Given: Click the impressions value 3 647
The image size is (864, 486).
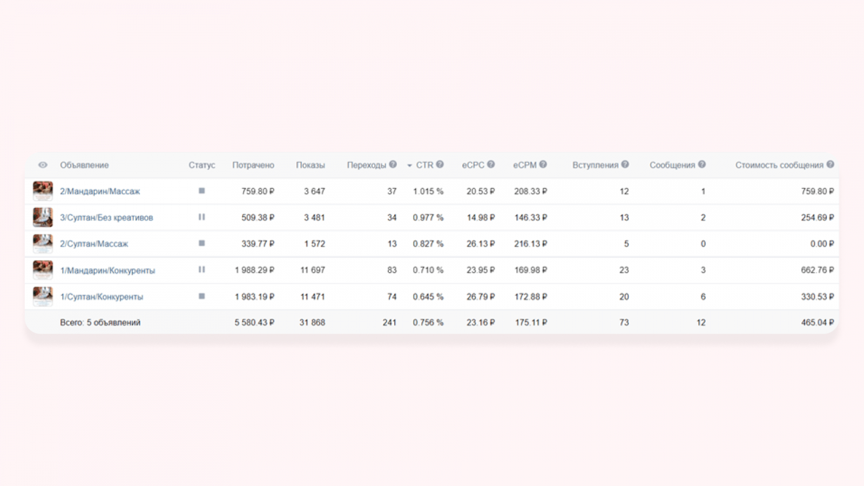Looking at the screenshot, I should pos(314,191).
